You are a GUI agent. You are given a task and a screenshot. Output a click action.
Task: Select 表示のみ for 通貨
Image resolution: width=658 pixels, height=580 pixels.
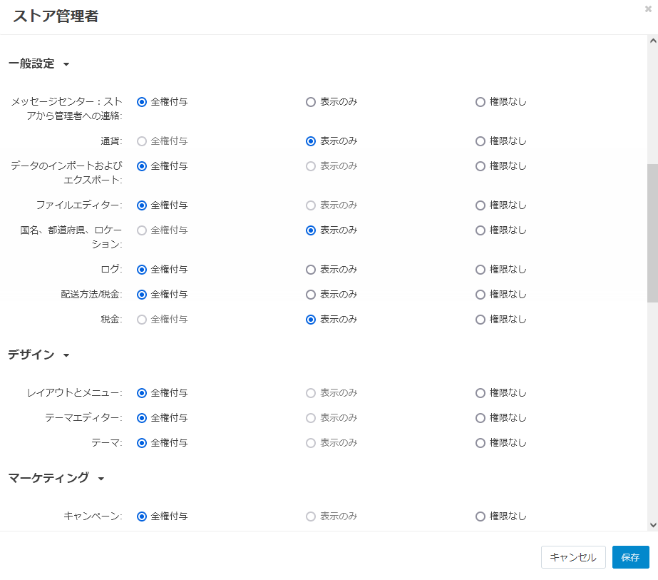(311, 141)
